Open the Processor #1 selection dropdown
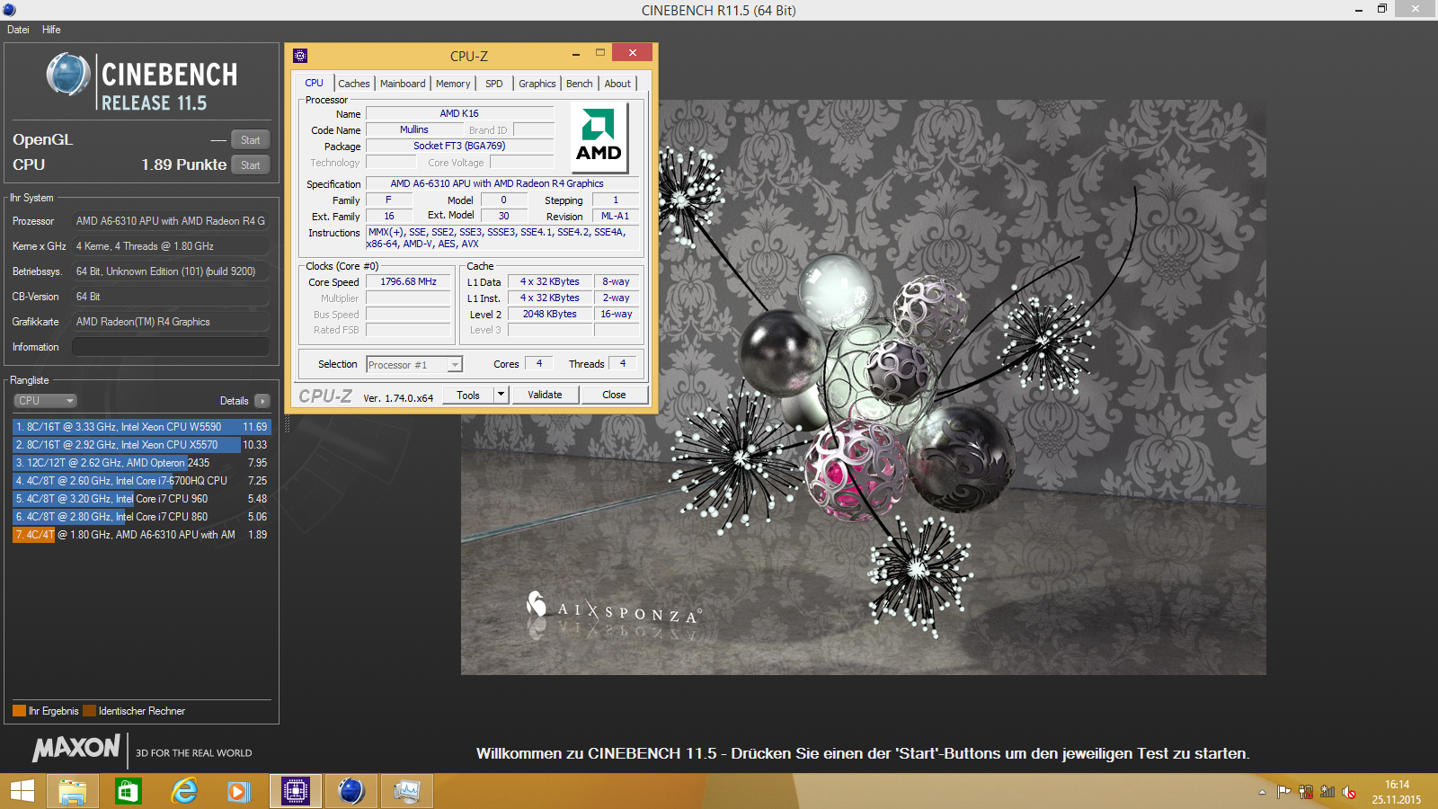Viewport: 1438px width, 809px height. tap(414, 364)
